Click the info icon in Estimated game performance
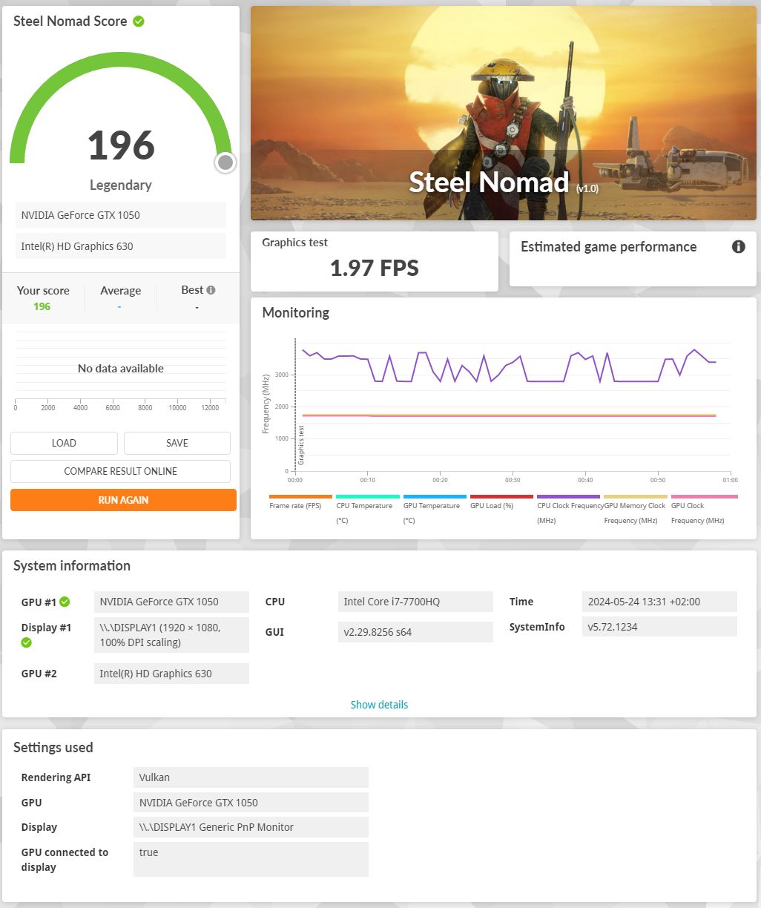This screenshot has width=761, height=908. tap(738, 247)
